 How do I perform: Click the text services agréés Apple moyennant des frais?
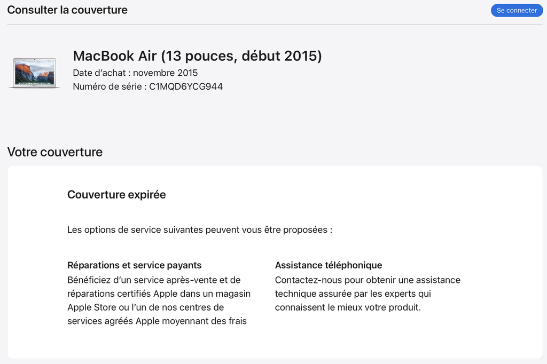(x=157, y=321)
